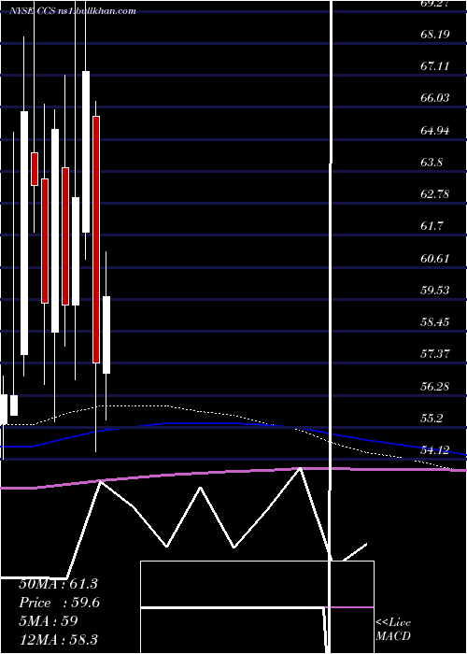Click the 63.8 price axis label
The height and width of the screenshot is (654, 467).
click(x=432, y=162)
